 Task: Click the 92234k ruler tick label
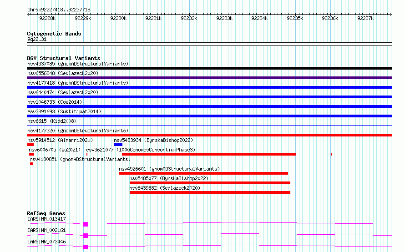[259, 18]
